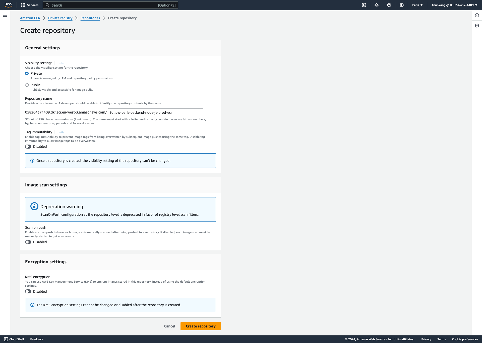Select the Public visibility option
This screenshot has height=343, width=482.
[27, 85]
